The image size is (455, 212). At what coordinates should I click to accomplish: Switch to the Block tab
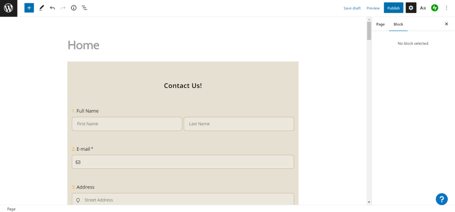[398, 24]
